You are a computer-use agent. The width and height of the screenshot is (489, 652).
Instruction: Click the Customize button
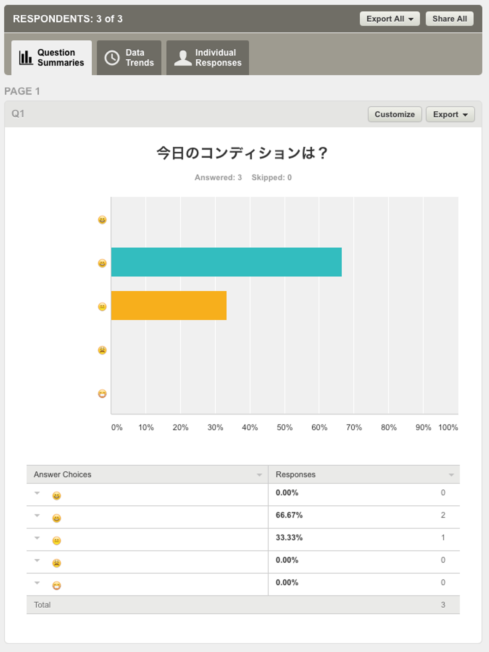tap(395, 114)
